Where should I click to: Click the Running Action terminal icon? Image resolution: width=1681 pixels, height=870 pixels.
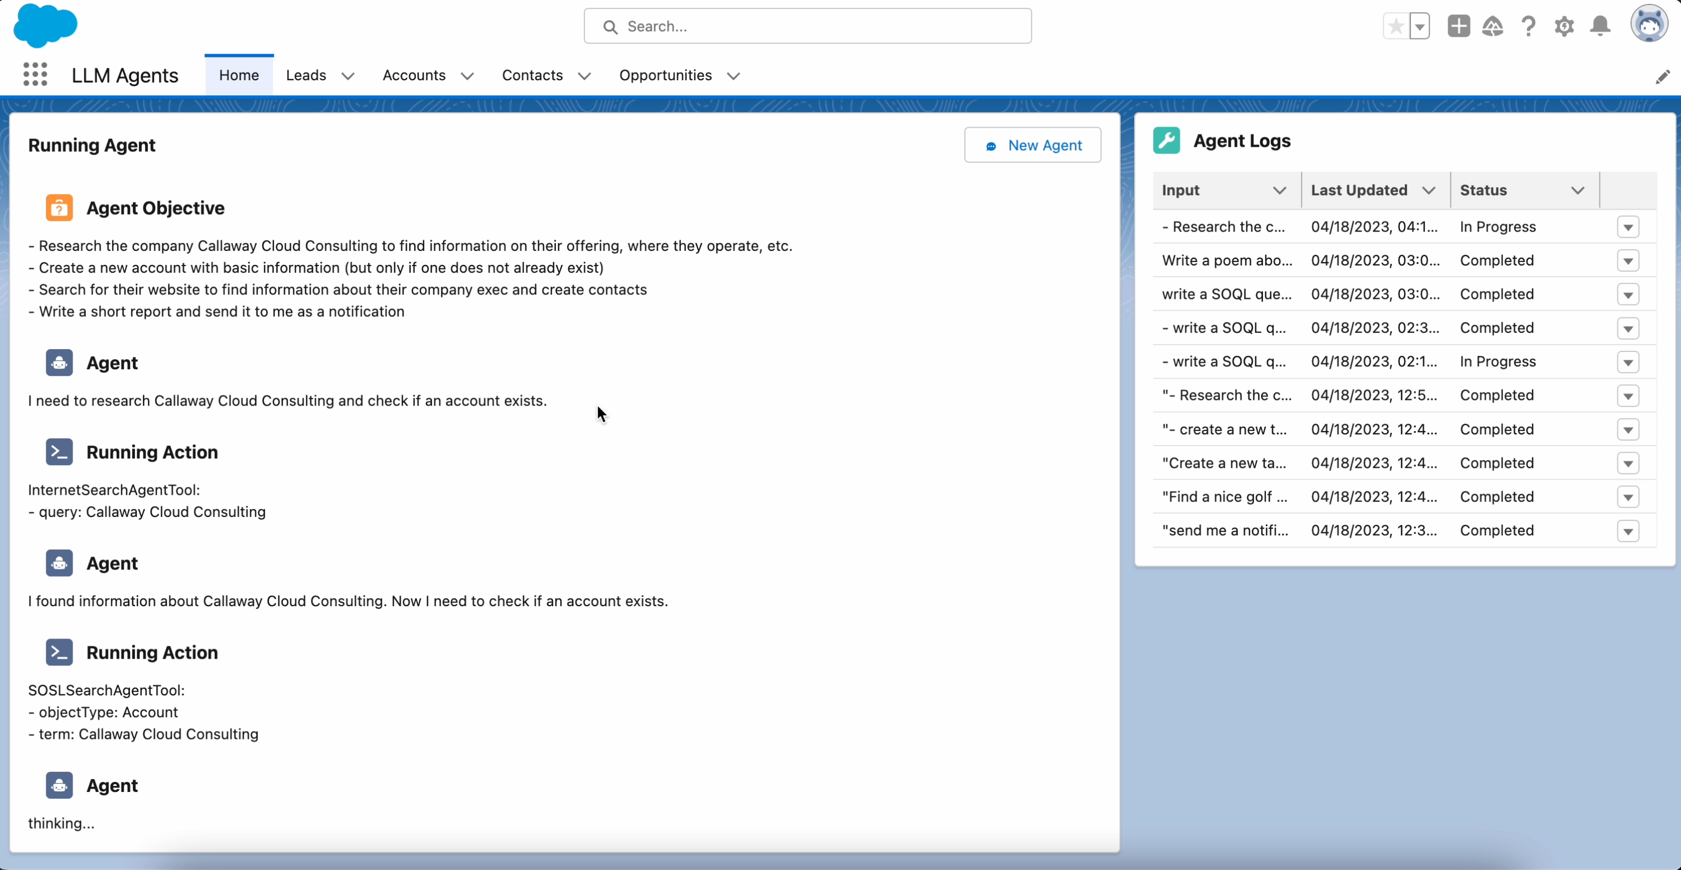click(60, 452)
